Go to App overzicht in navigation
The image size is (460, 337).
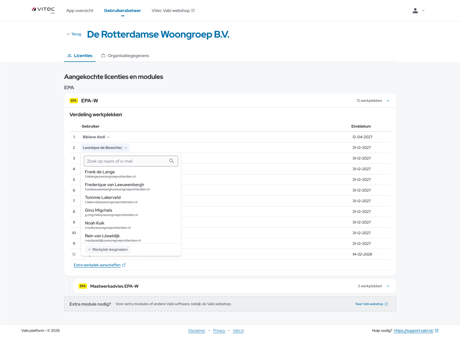pos(80,11)
